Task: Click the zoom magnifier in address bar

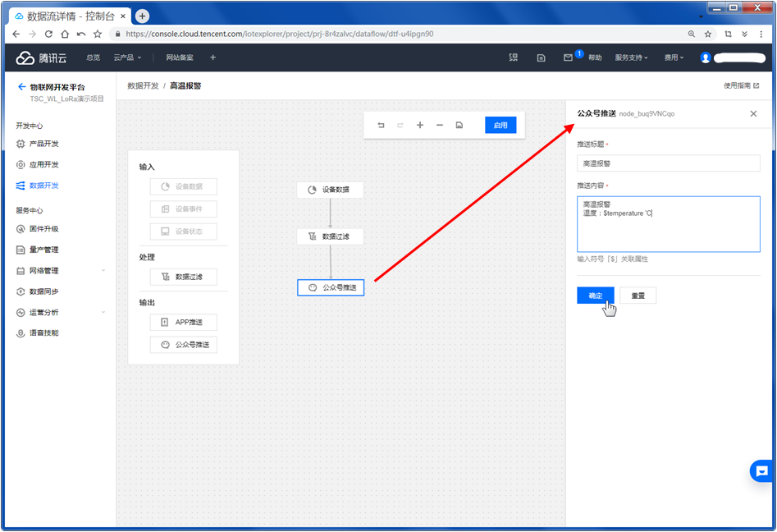Action: (x=692, y=34)
